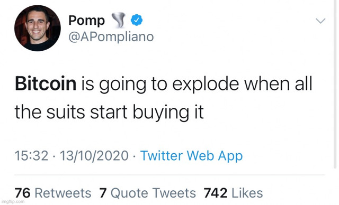Visit the @APompliano handle link
Image resolution: width=339 pixels, height=205 pixels.
(x=111, y=37)
